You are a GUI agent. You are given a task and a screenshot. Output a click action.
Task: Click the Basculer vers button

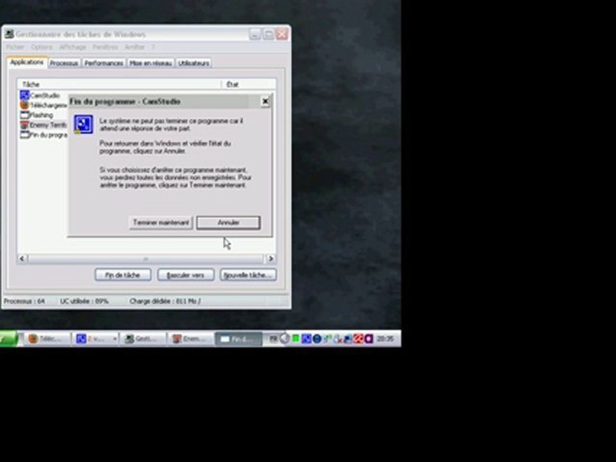pos(185,275)
